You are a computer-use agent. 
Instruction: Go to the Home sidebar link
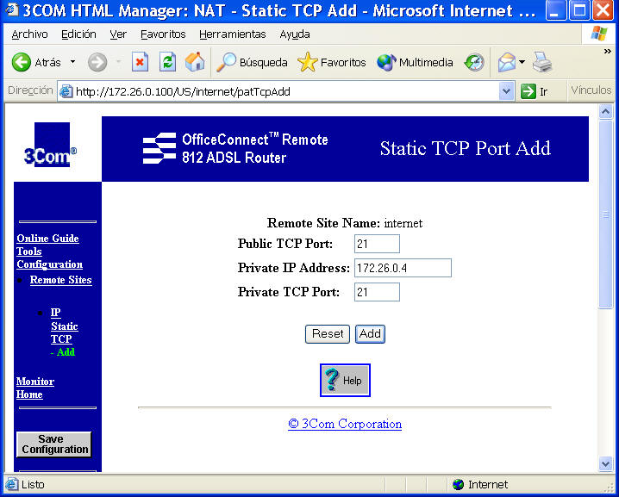pos(29,394)
